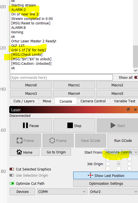Viewport: 138px width, 203px height.
Task: Select center Job Origin radio button
Action: pos(119,164)
